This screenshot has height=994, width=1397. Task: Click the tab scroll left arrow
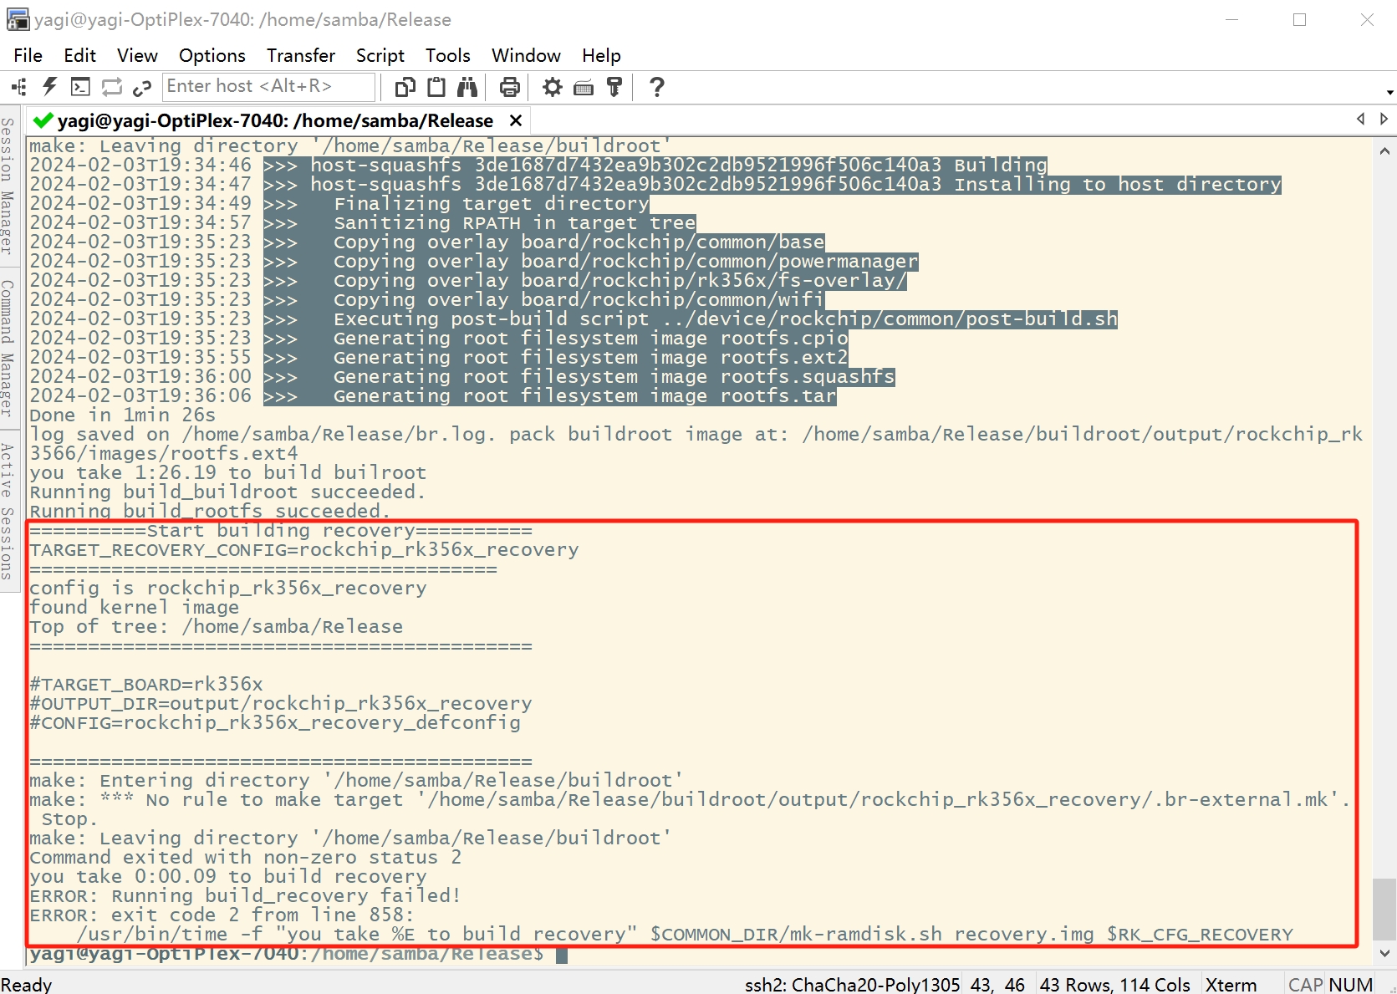click(1360, 119)
